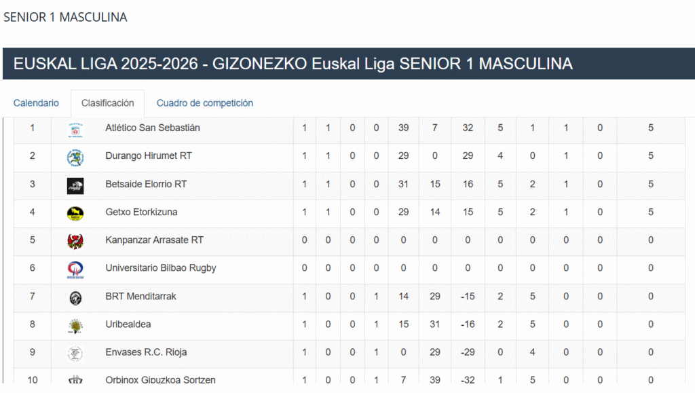Open the Cuadro de competición tab
The image size is (695, 393).
205,103
